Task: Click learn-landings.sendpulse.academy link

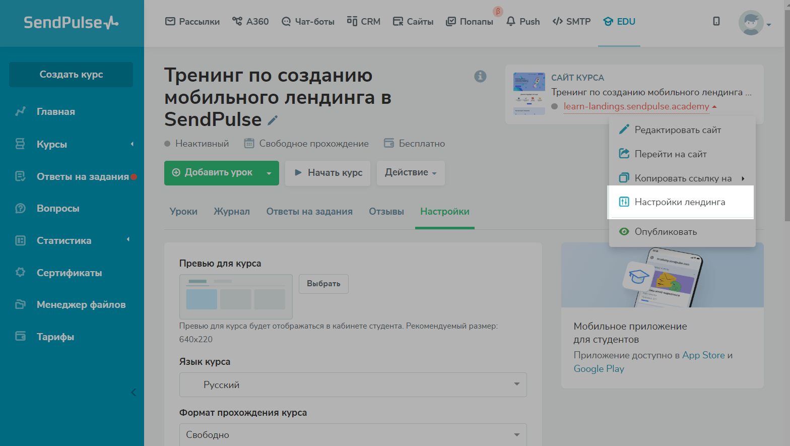Action: click(x=636, y=106)
